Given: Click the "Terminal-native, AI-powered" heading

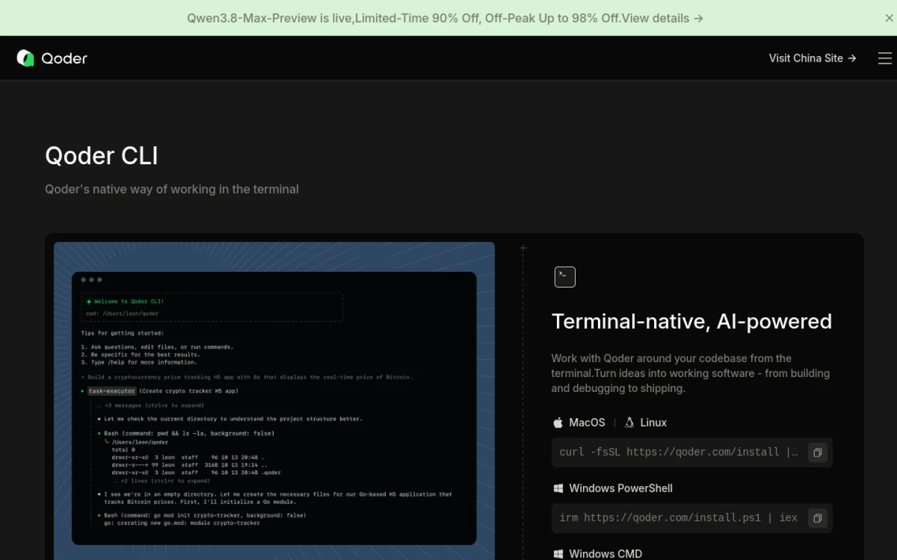Looking at the screenshot, I should click(691, 321).
